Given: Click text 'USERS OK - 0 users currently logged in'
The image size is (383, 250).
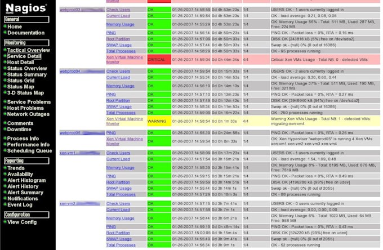Looking at the screenshot, I should pyautogui.click(x=308, y=203).
